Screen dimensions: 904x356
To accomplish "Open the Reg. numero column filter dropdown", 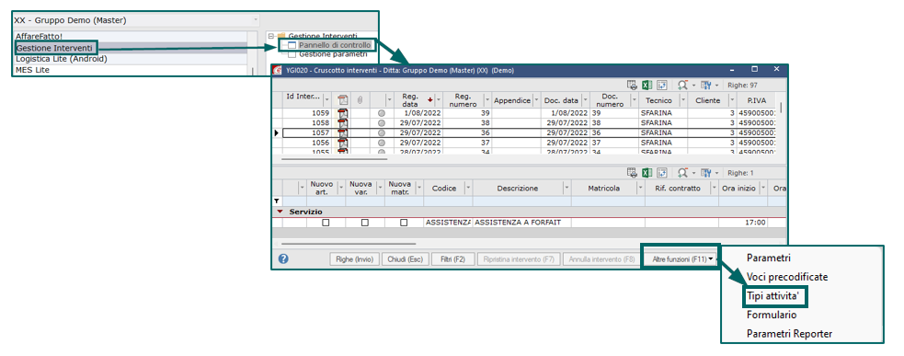I will 487,100.
